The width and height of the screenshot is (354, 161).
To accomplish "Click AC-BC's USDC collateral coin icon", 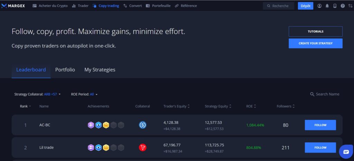I will (x=143, y=125).
